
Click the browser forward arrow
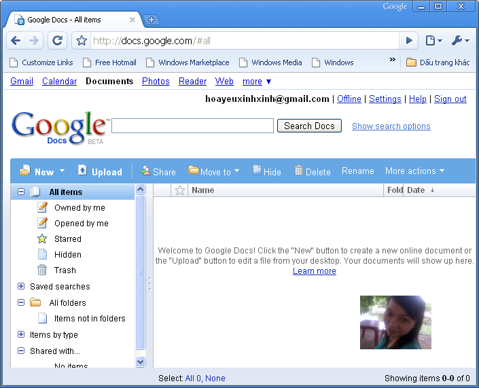pos(33,41)
